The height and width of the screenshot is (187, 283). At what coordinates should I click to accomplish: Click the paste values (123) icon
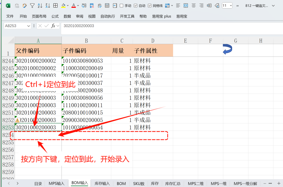coord(17,6)
